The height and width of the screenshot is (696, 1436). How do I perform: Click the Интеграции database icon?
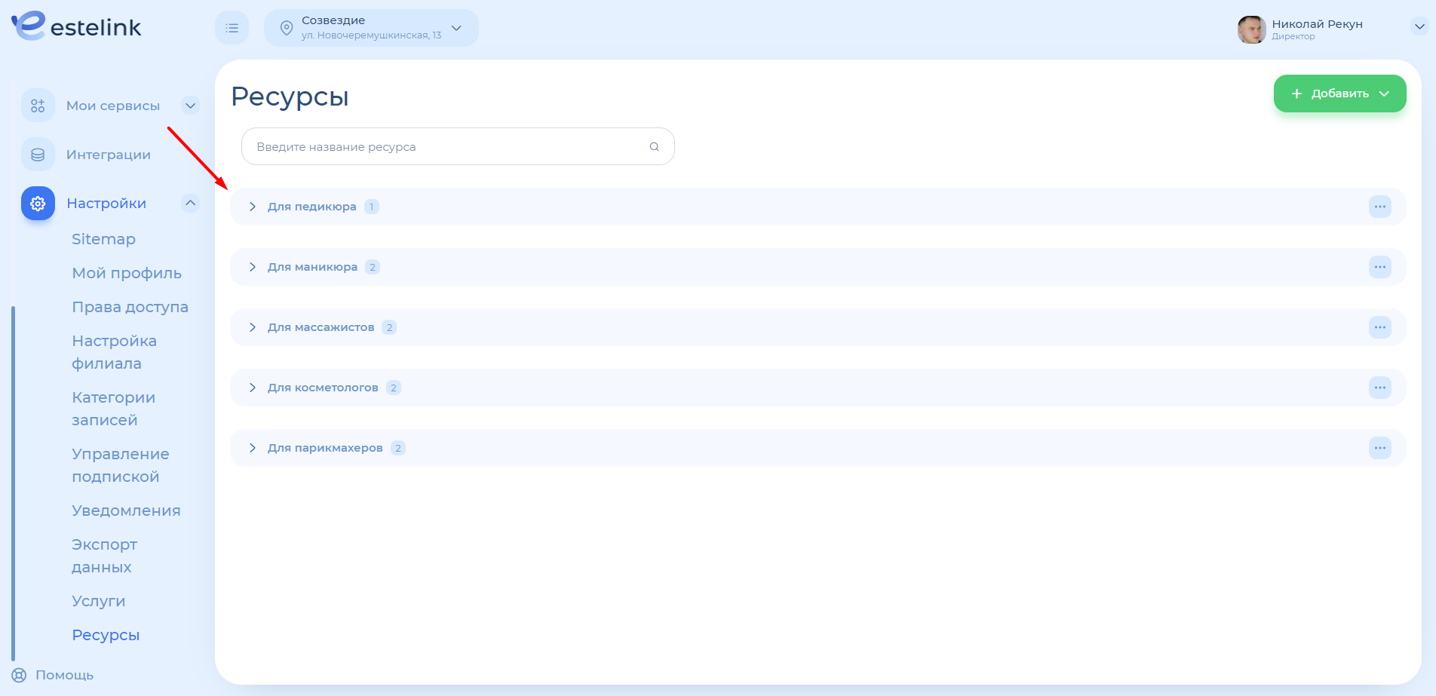coord(38,155)
